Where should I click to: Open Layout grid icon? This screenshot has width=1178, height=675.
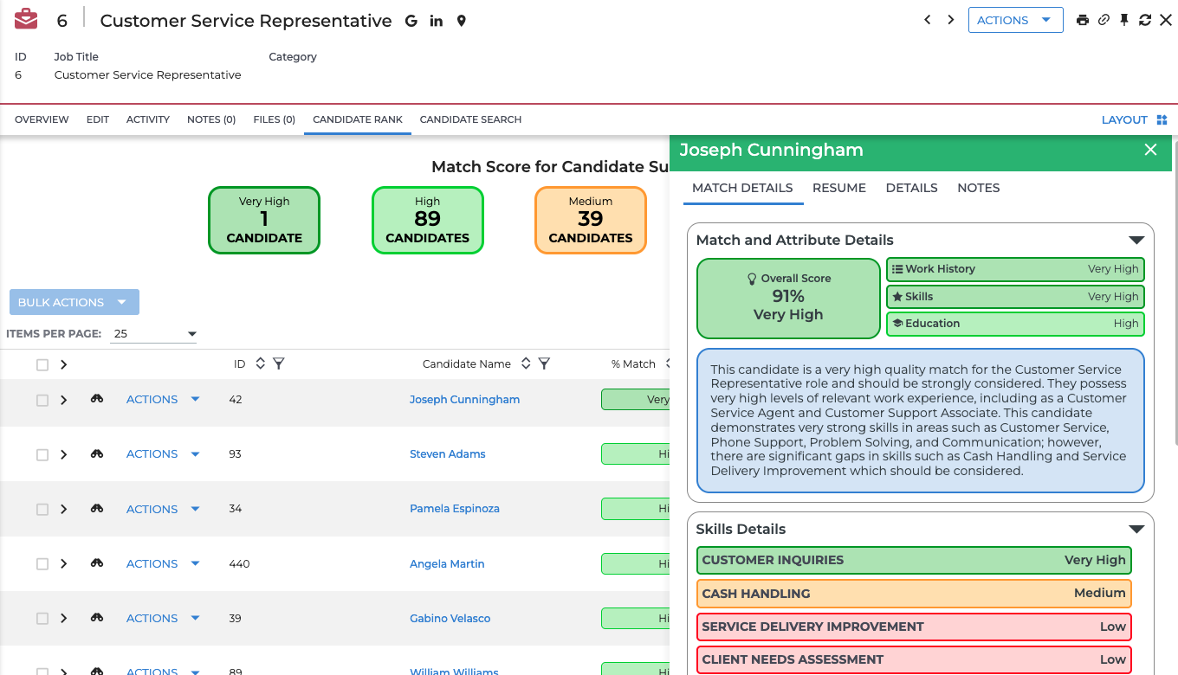pos(1162,120)
